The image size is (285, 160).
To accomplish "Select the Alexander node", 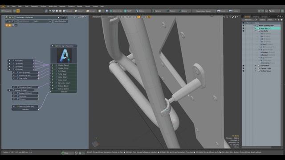I will click(x=25, y=96).
